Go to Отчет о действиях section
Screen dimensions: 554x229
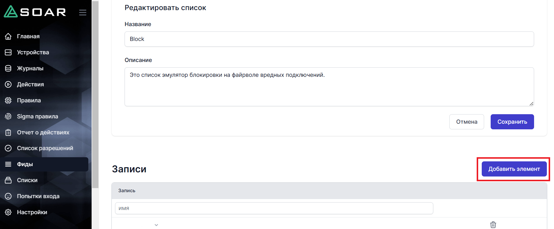[43, 133]
